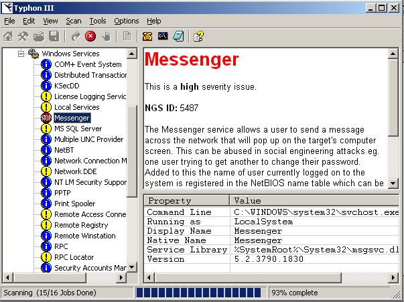Click the tree panel scroll up arrow
The width and height of the screenshot is (404, 302).
click(132, 54)
